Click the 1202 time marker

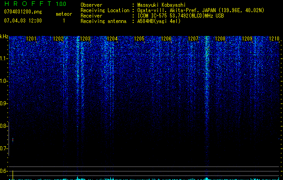tap(58, 39)
